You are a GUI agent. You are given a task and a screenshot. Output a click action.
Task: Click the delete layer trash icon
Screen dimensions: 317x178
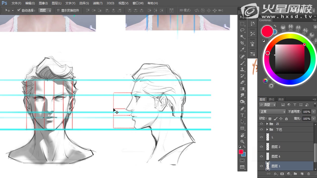click(309, 173)
